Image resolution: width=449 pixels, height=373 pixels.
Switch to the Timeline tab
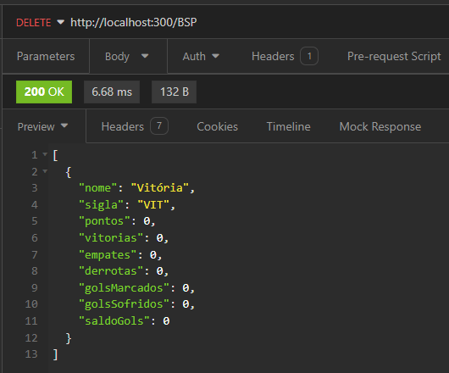click(x=288, y=126)
